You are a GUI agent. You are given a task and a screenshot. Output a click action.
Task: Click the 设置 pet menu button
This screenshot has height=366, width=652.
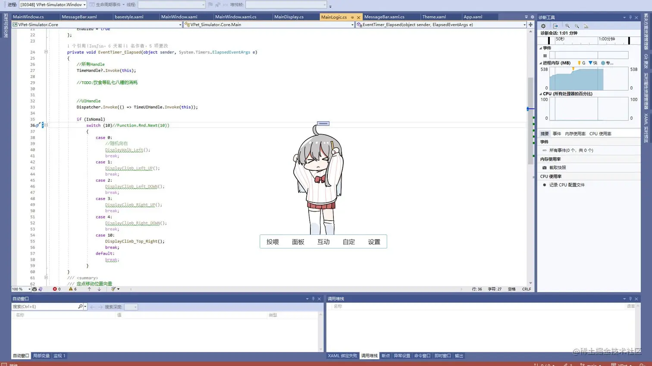tap(374, 242)
